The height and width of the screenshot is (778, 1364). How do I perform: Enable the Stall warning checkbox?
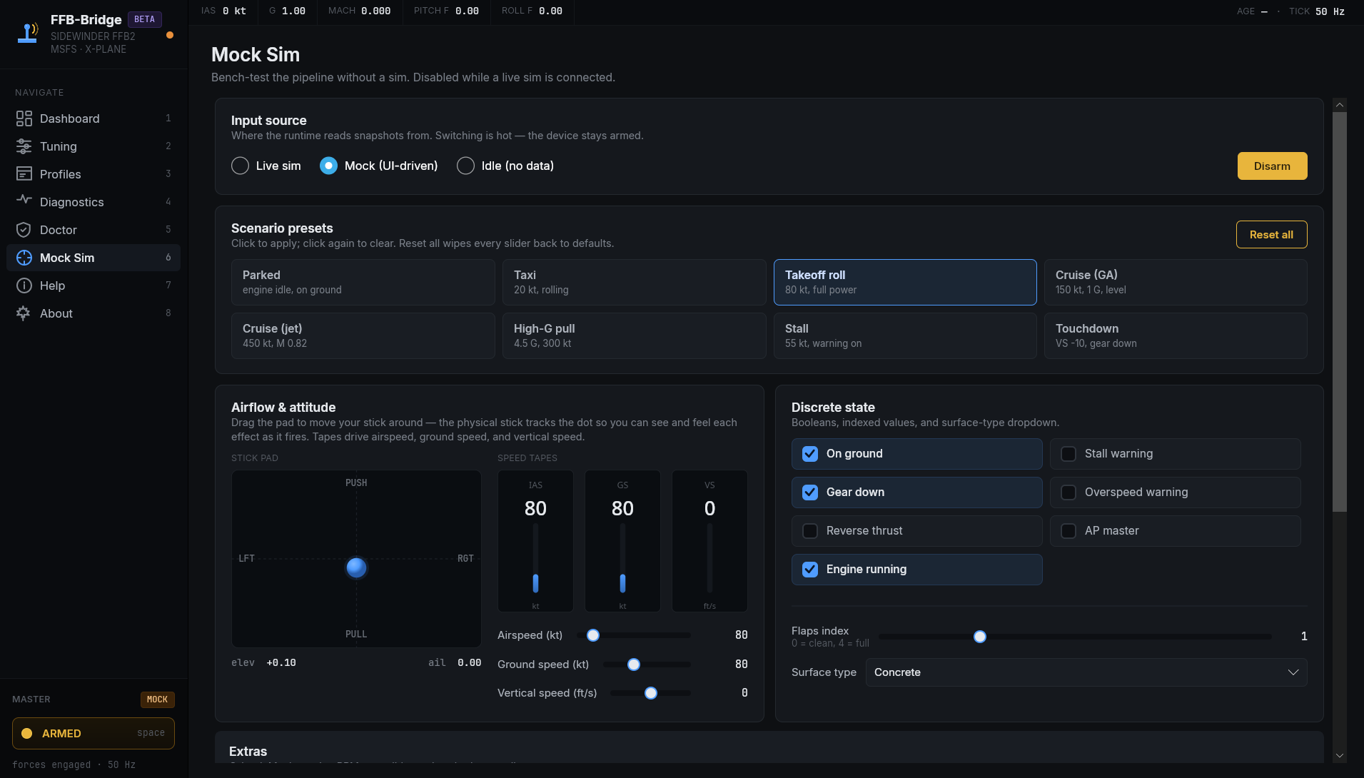[1069, 454]
